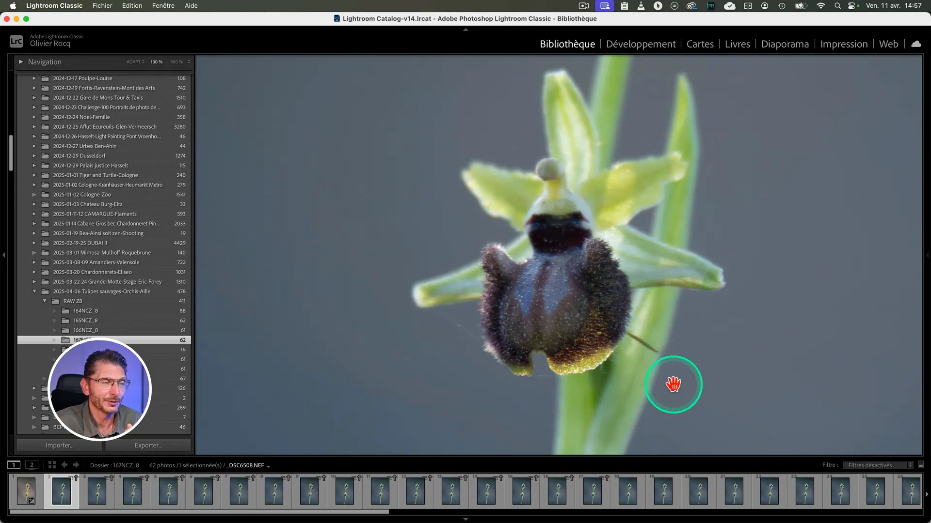
Task: Click VLC cone icon in menu bar
Action: (641, 6)
